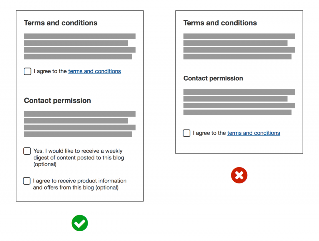Click the right form's 'Contact permission' heading
Image resolution: width=319 pixels, height=241 pixels.
tap(213, 78)
